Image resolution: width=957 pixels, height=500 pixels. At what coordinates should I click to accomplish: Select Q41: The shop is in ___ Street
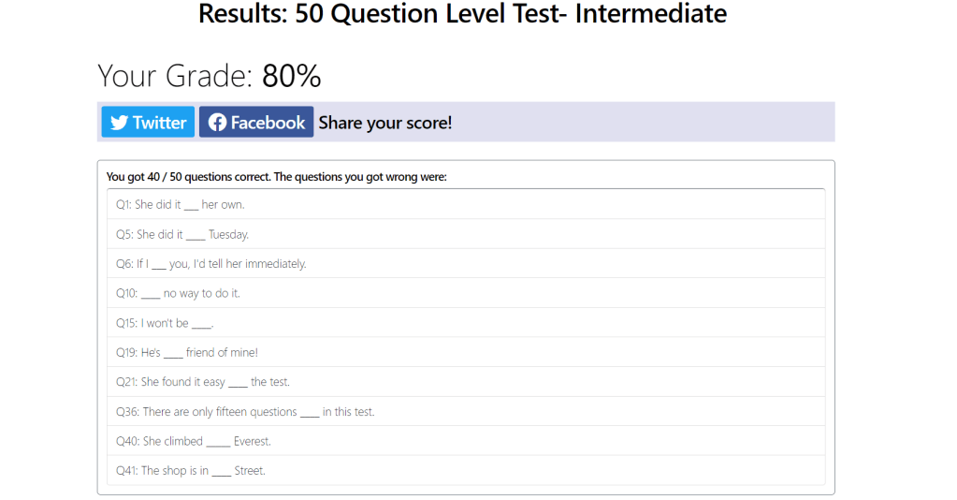coord(191,470)
